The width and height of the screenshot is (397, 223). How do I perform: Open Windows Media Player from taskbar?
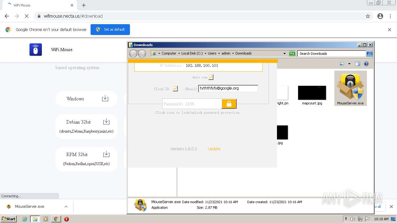[46, 219]
